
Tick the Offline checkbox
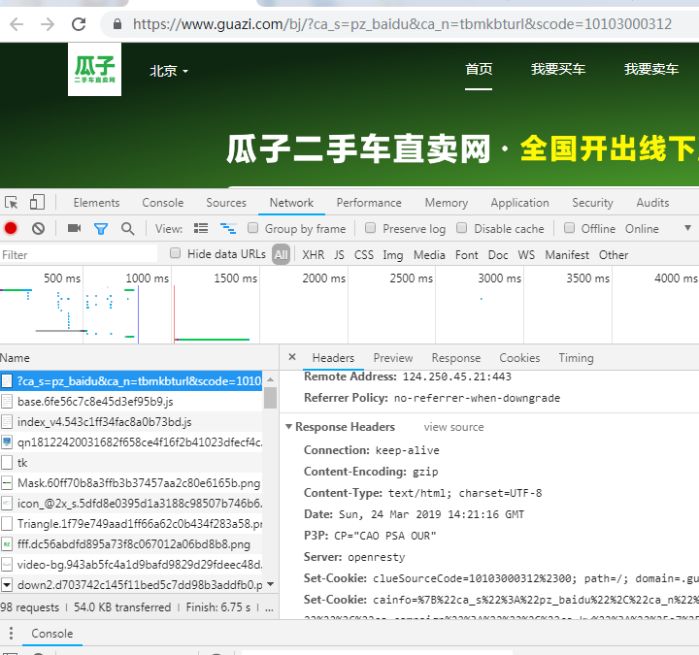(569, 228)
